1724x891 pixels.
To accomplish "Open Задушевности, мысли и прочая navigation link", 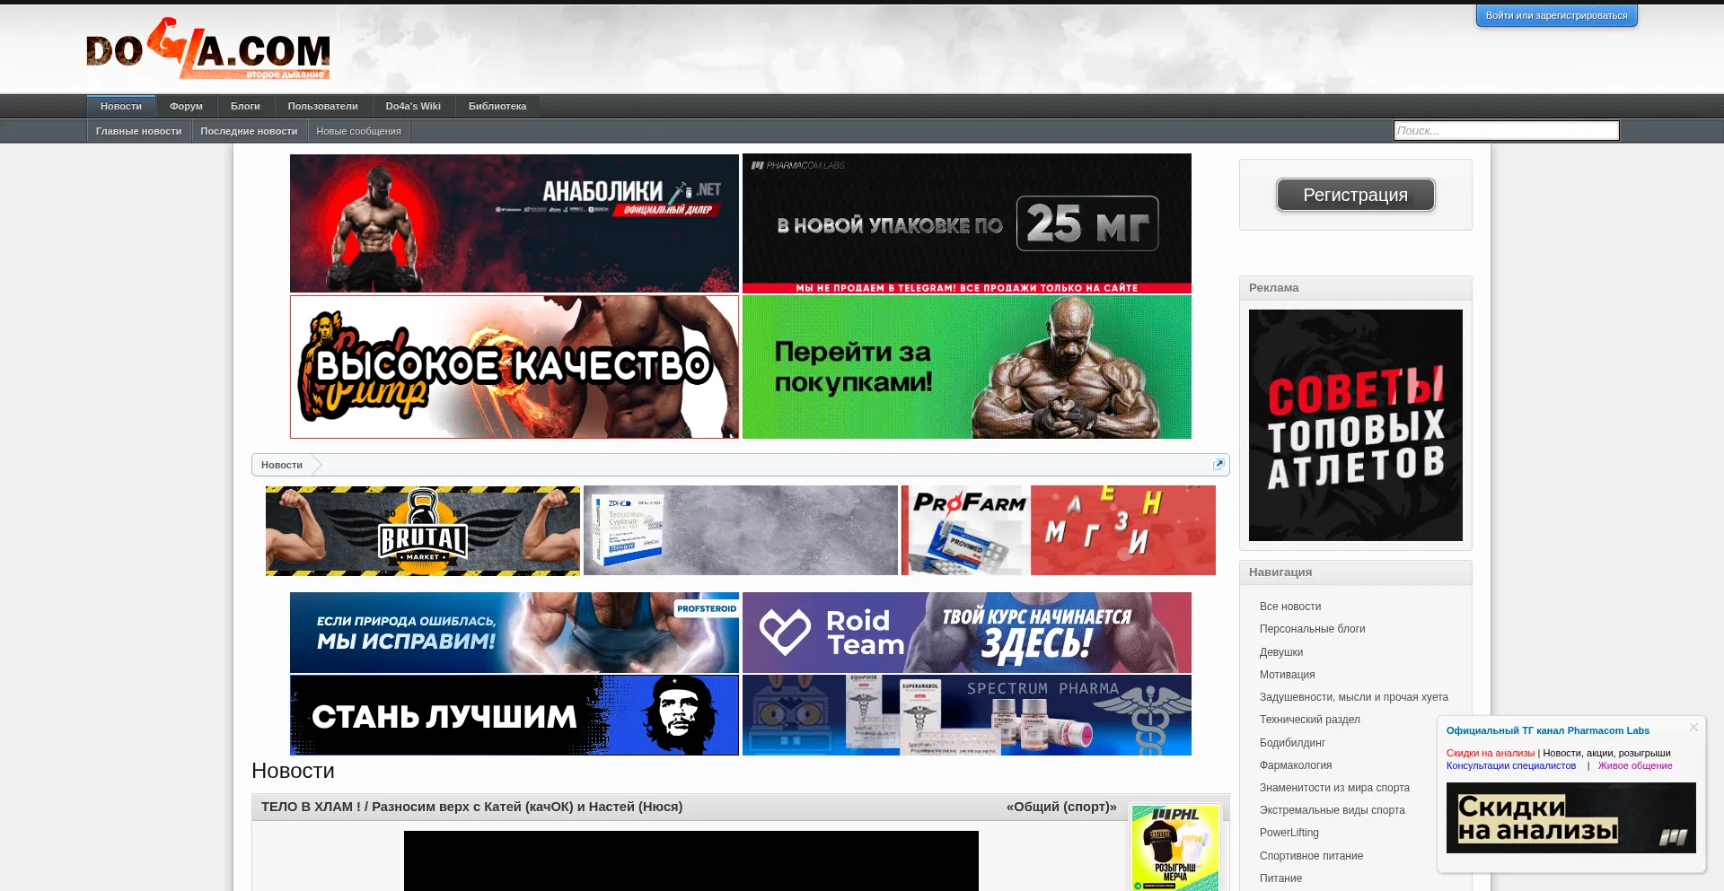I will click(1353, 697).
